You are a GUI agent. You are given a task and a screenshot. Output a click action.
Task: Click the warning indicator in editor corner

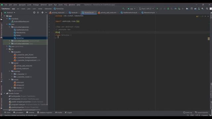click(197, 16)
